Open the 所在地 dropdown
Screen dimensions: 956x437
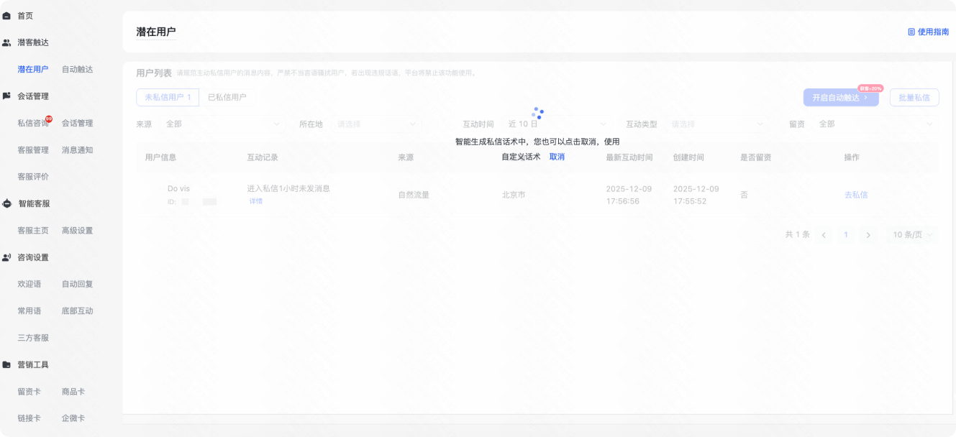pos(375,124)
